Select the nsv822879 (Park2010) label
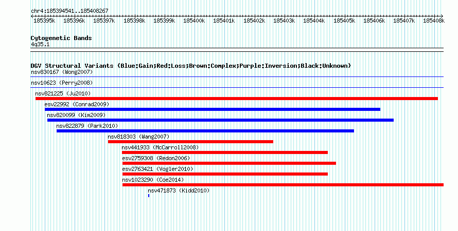 (x=87, y=126)
